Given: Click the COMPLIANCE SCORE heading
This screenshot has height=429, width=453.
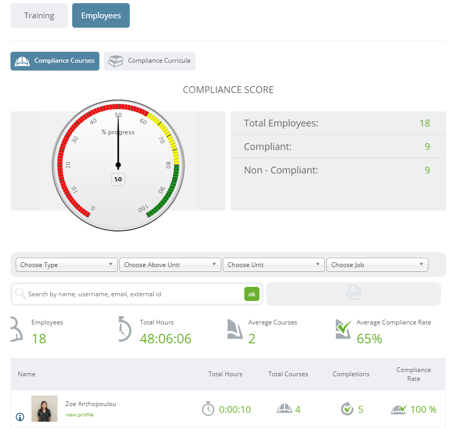Looking at the screenshot, I should click(x=228, y=90).
